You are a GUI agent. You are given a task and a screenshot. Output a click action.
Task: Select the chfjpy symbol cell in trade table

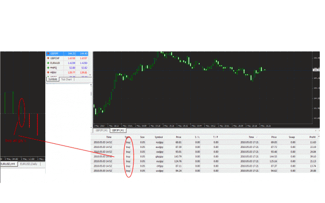point(160,166)
